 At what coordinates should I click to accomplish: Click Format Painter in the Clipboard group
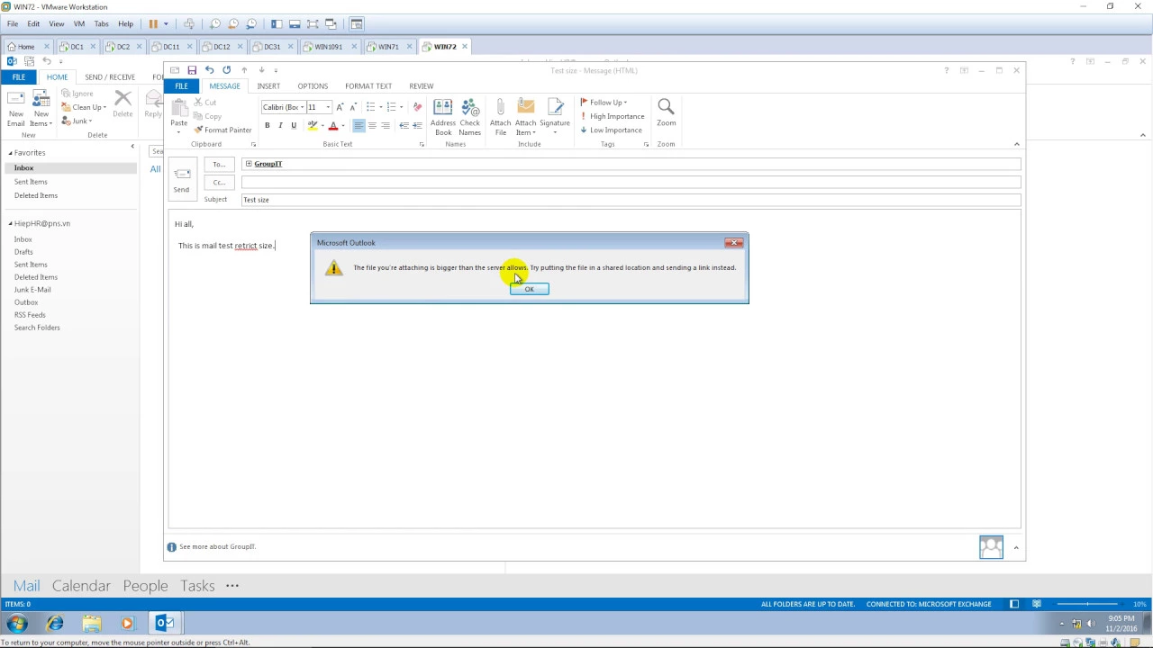223,130
